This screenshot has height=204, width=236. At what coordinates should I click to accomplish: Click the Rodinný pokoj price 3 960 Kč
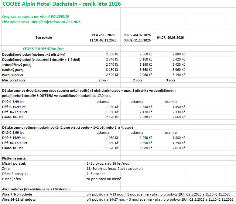178,70
